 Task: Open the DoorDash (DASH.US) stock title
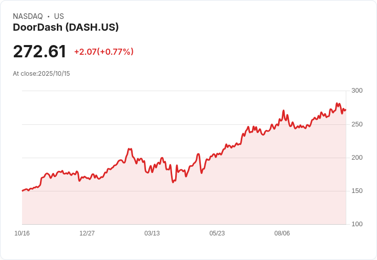(66, 27)
